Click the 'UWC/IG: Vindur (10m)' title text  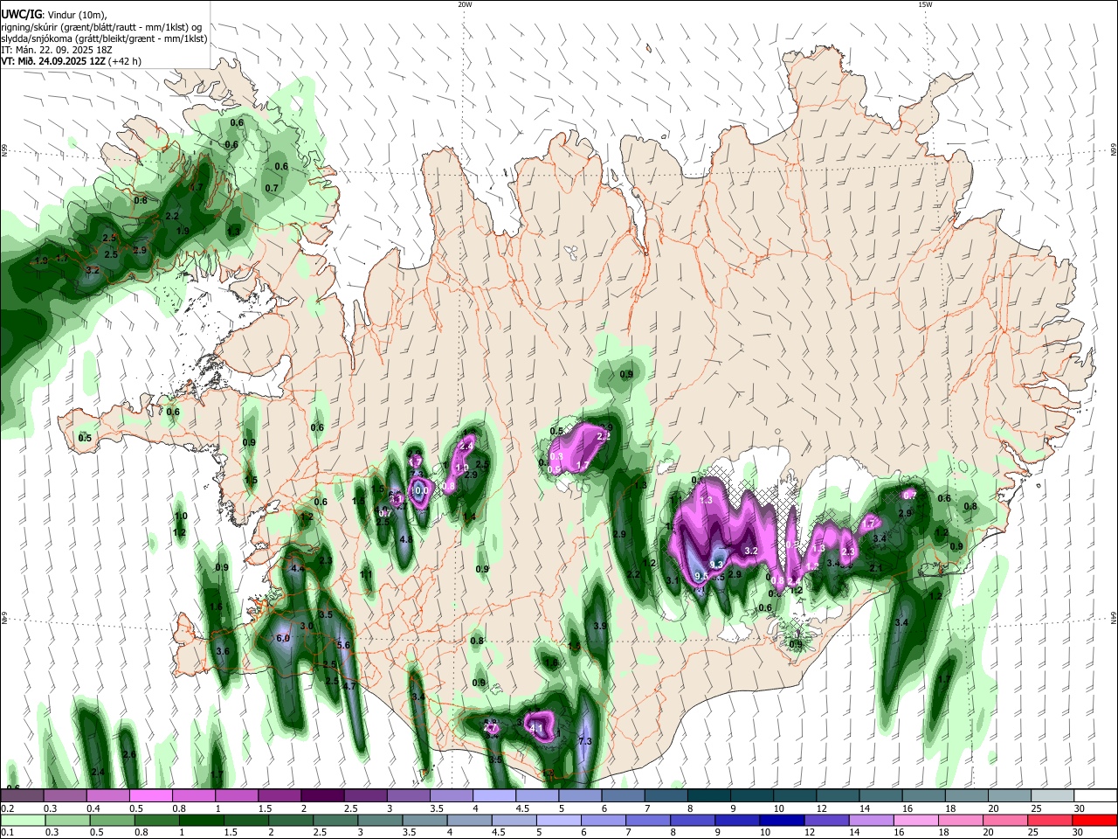(x=54, y=13)
